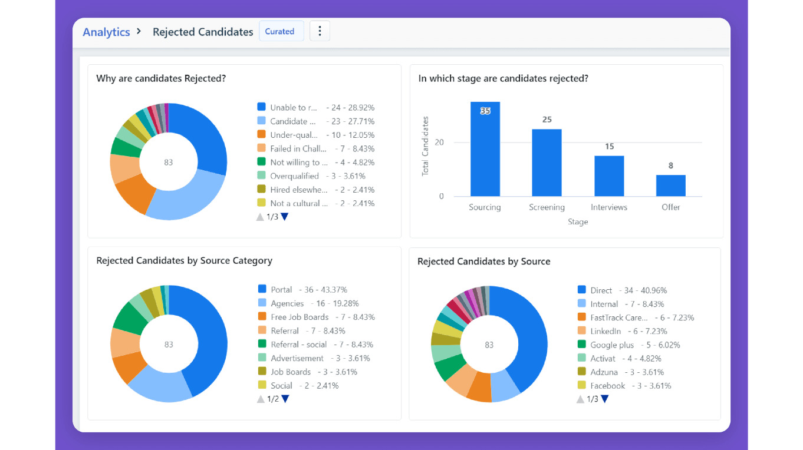Select the Screening bar in stage chart
803x450 pixels.
547,163
